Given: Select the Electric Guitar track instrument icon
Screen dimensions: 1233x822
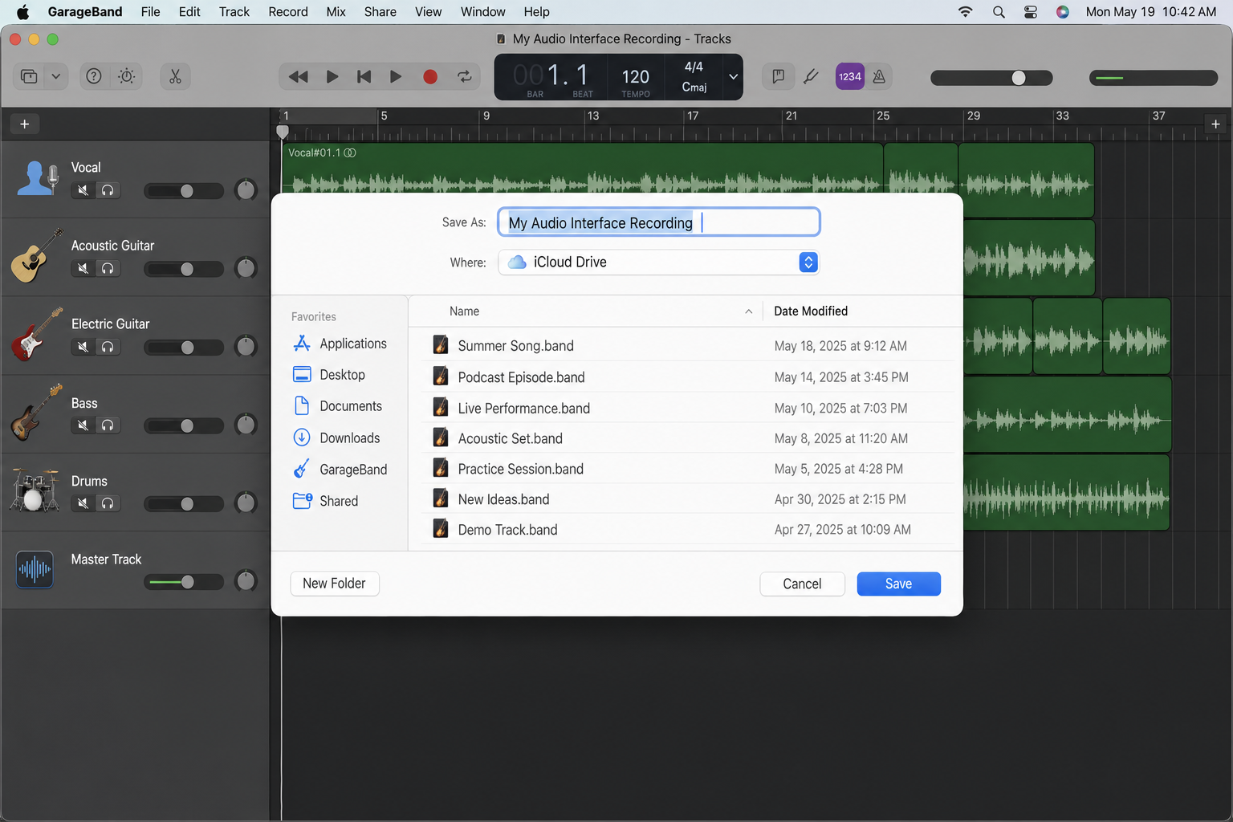Looking at the screenshot, I should [x=37, y=334].
